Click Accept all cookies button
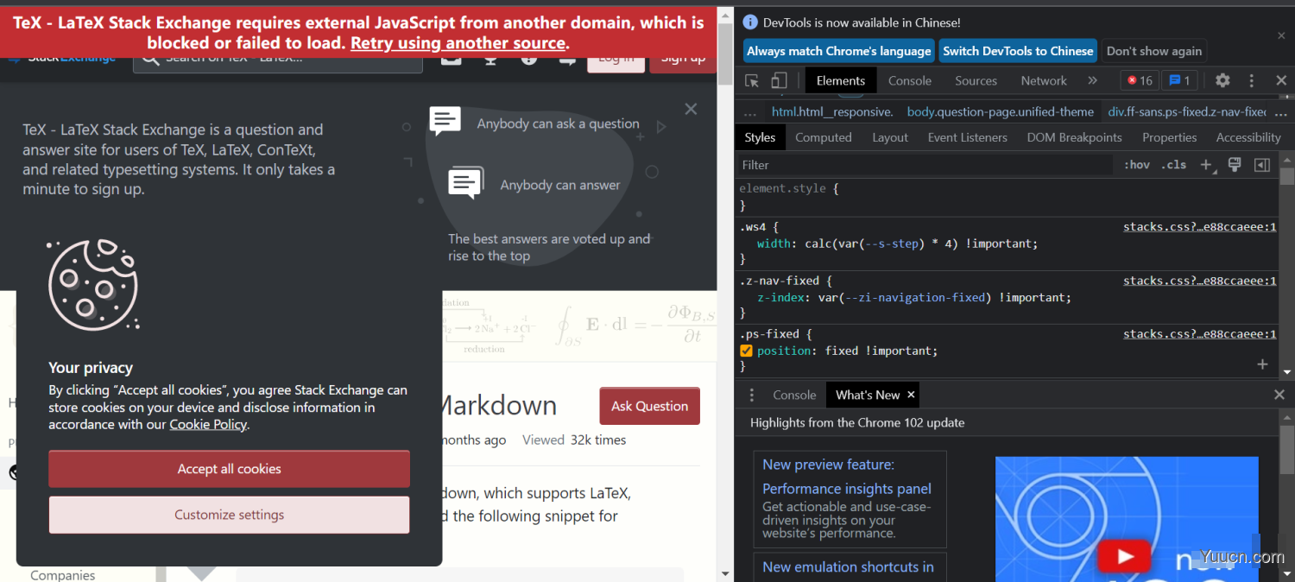 229,469
